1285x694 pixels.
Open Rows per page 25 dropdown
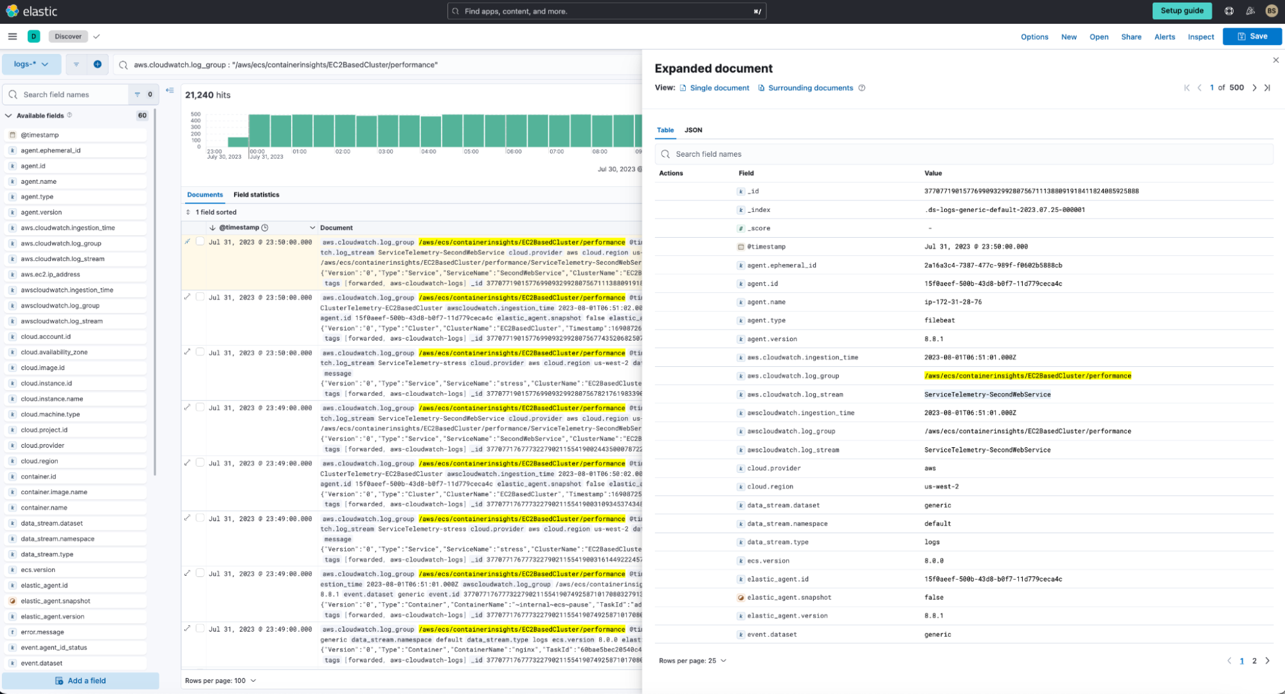[693, 661]
